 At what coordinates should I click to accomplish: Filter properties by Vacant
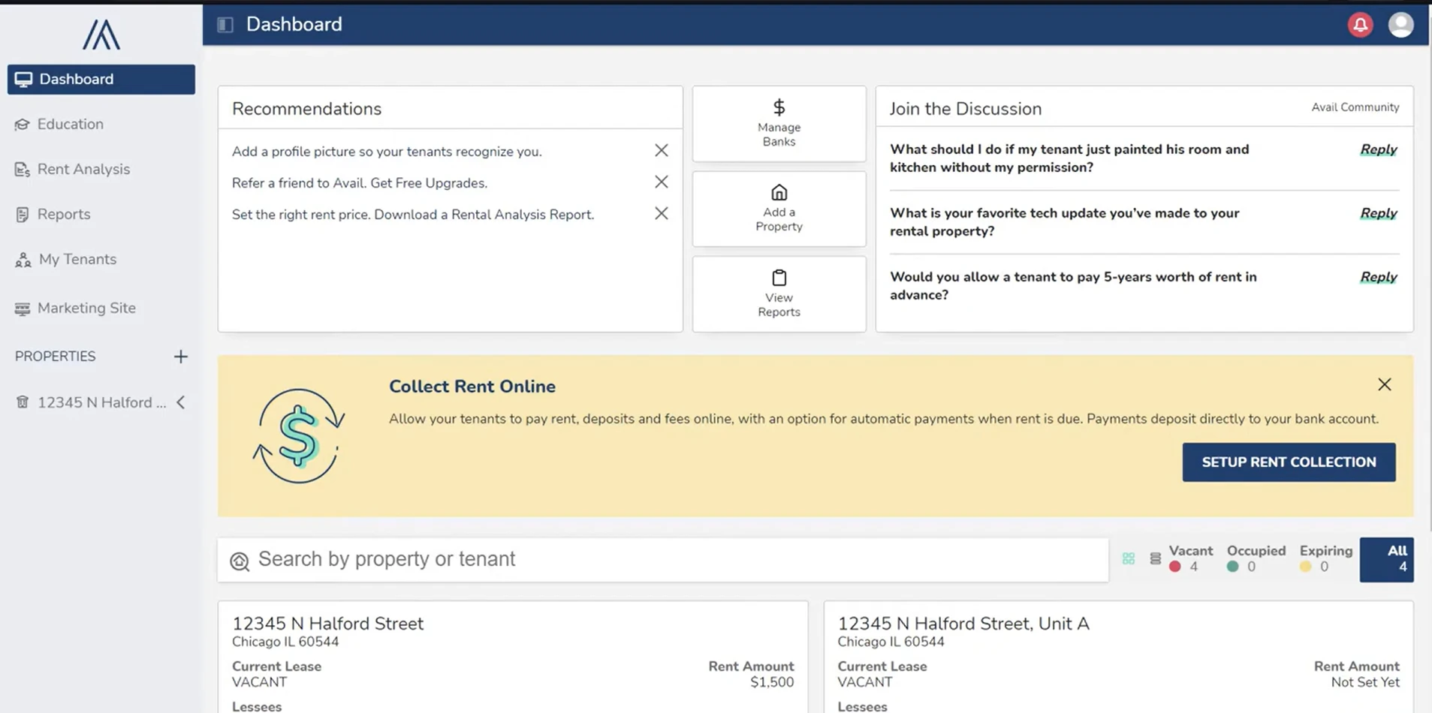click(x=1190, y=559)
